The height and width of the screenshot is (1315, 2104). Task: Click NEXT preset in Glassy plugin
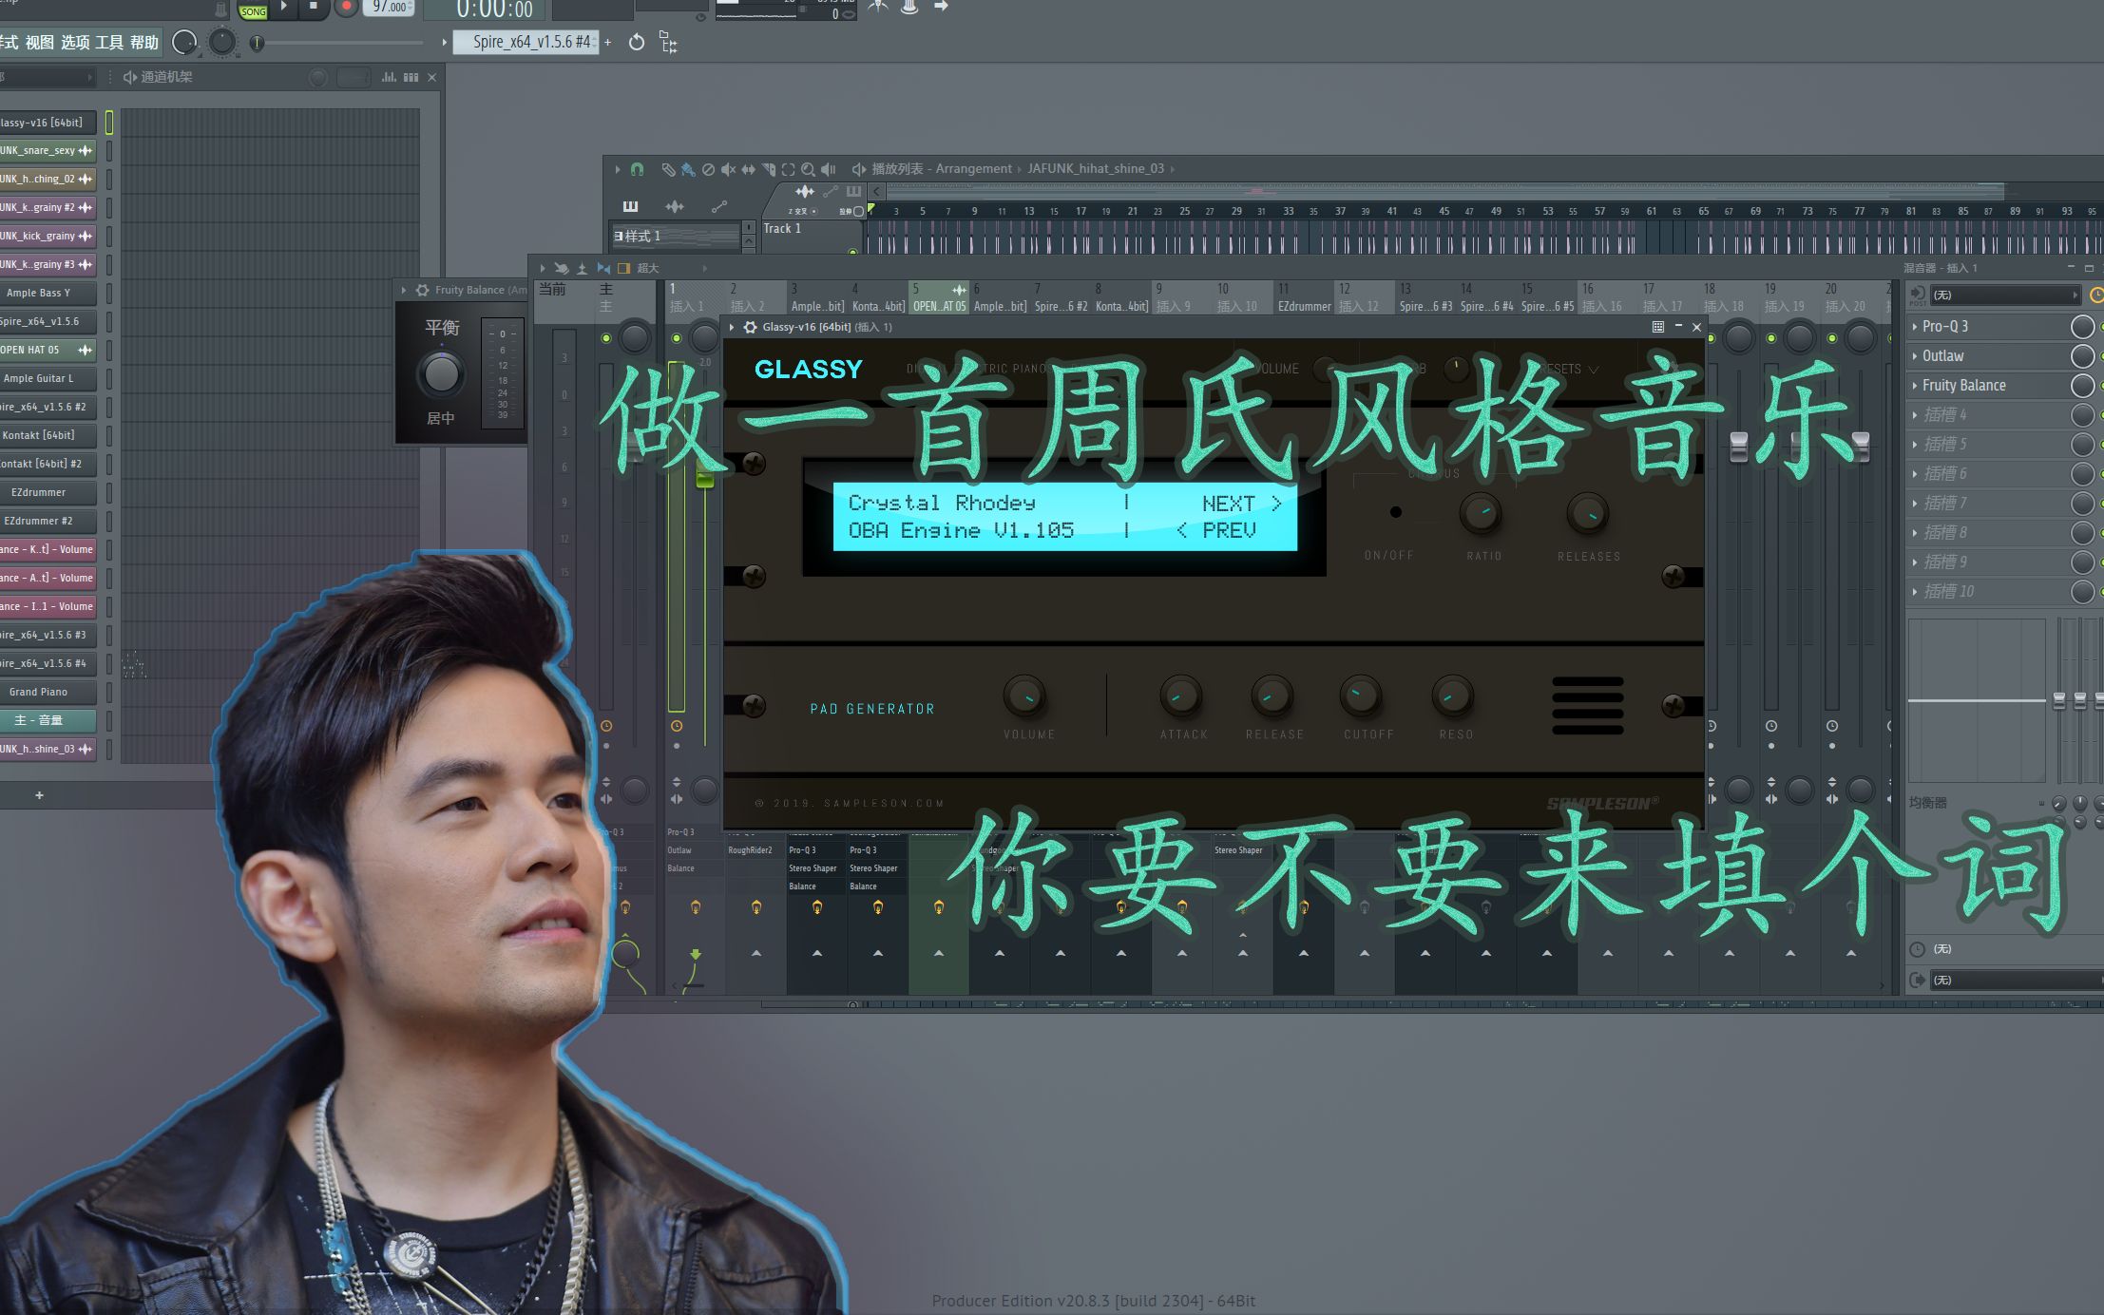click(x=1242, y=503)
